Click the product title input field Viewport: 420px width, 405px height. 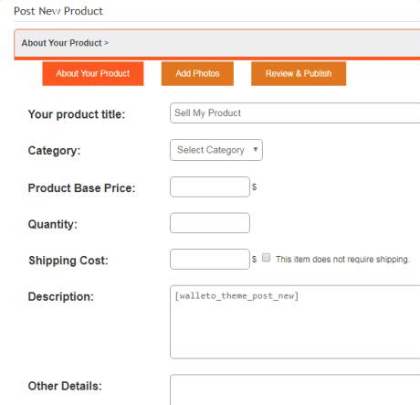pyautogui.click(x=295, y=113)
